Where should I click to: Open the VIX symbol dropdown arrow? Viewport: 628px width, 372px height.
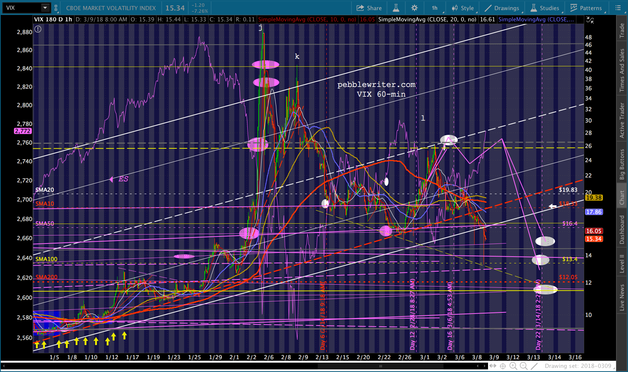(x=45, y=8)
